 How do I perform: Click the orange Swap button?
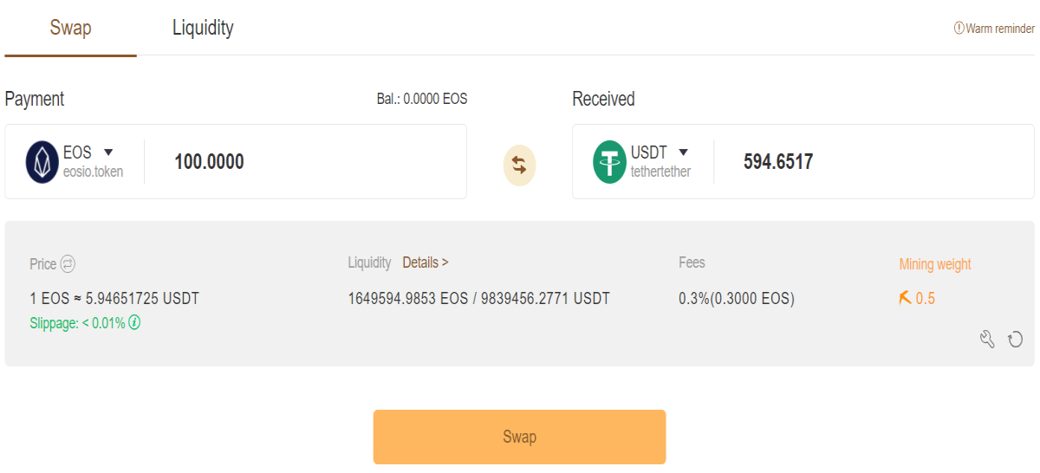pyautogui.click(x=519, y=437)
